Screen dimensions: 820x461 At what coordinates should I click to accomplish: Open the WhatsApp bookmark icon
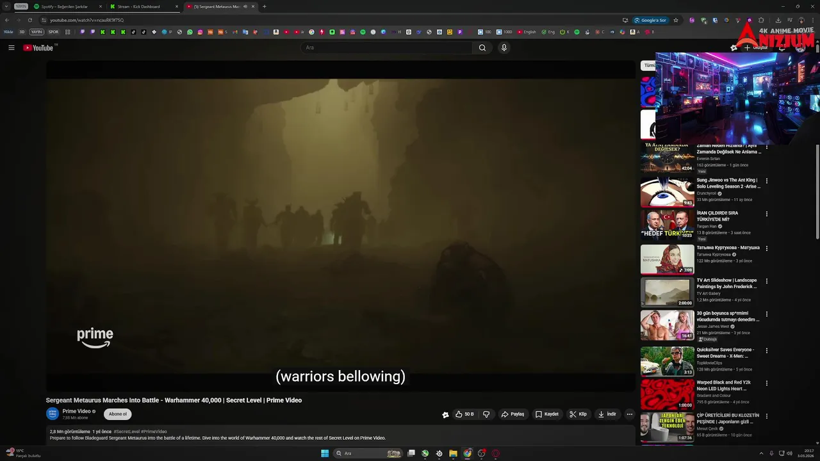(190, 32)
